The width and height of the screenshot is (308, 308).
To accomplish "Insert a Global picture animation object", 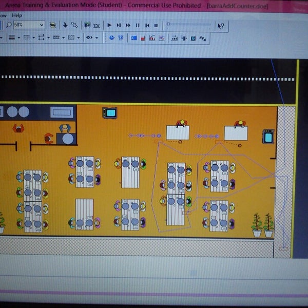I will (x=193, y=38).
